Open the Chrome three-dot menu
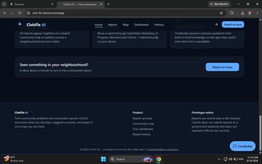Viewport: 262px width, 164px height. (x=257, y=13)
